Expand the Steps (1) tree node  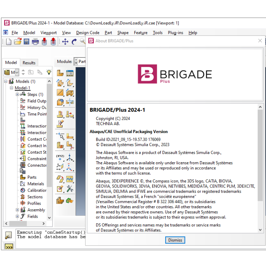click(x=17, y=94)
